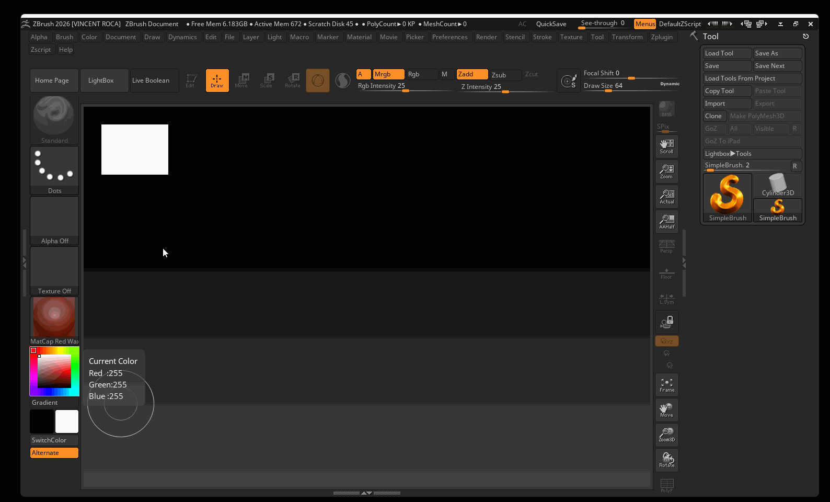Click the AAHalf view icon
830x502 pixels.
click(x=666, y=222)
